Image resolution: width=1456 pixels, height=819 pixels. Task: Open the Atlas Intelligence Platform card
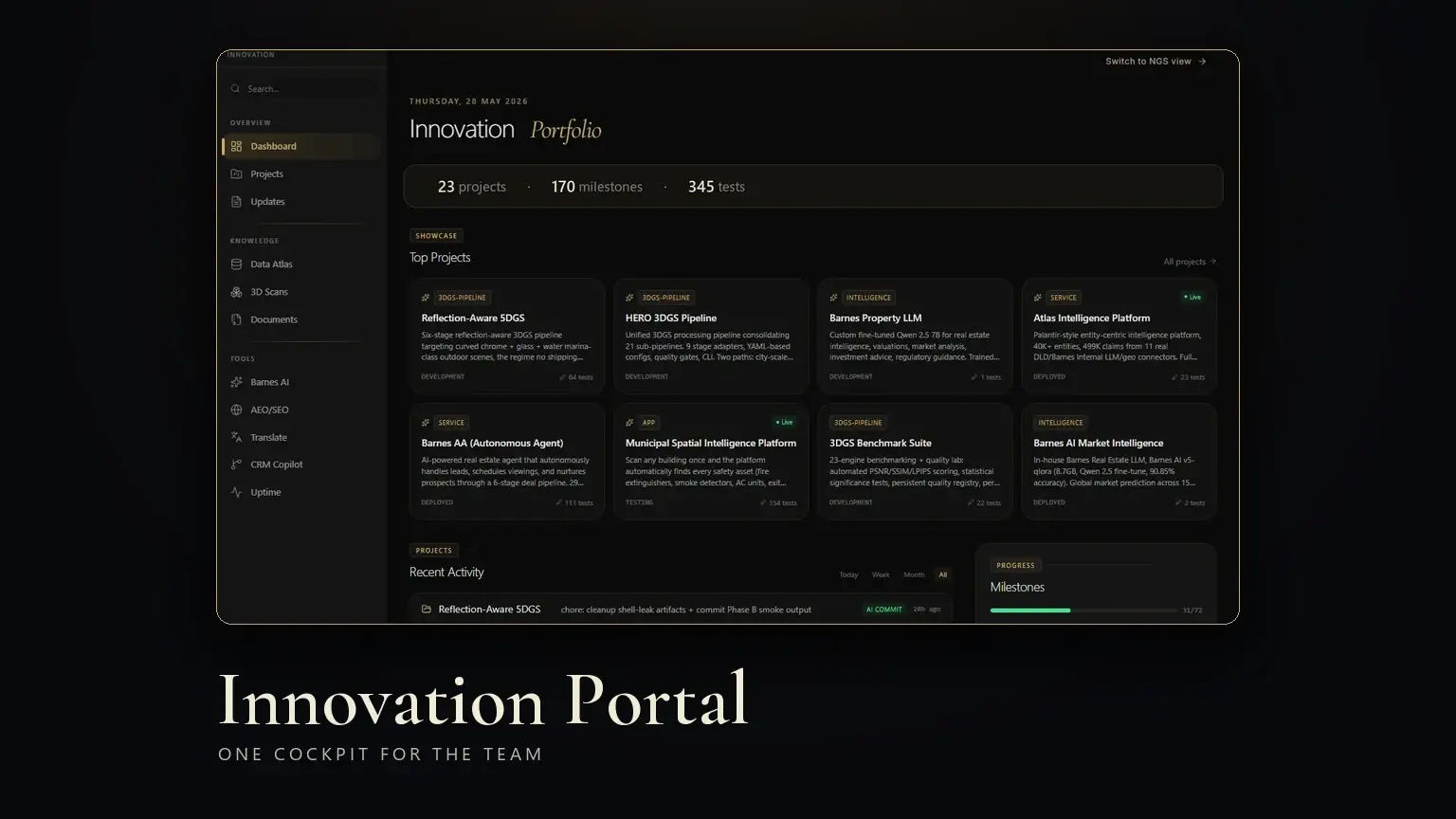point(1119,337)
